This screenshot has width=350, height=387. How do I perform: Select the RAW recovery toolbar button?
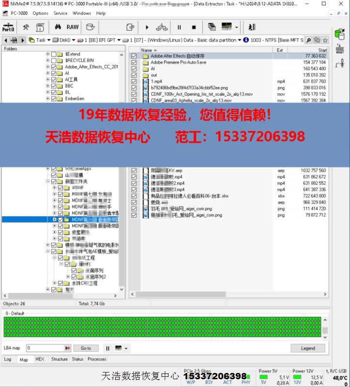tap(73, 27)
